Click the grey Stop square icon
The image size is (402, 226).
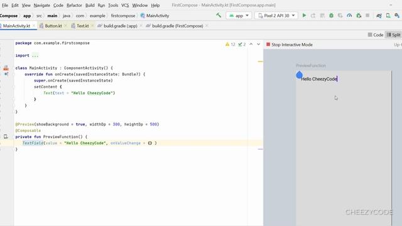pos(367,16)
